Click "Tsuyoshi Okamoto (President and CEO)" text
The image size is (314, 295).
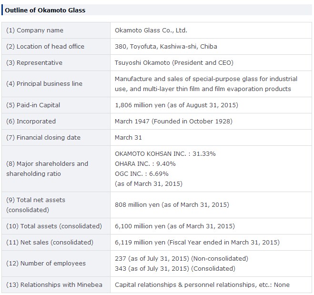pyautogui.click(x=174, y=63)
